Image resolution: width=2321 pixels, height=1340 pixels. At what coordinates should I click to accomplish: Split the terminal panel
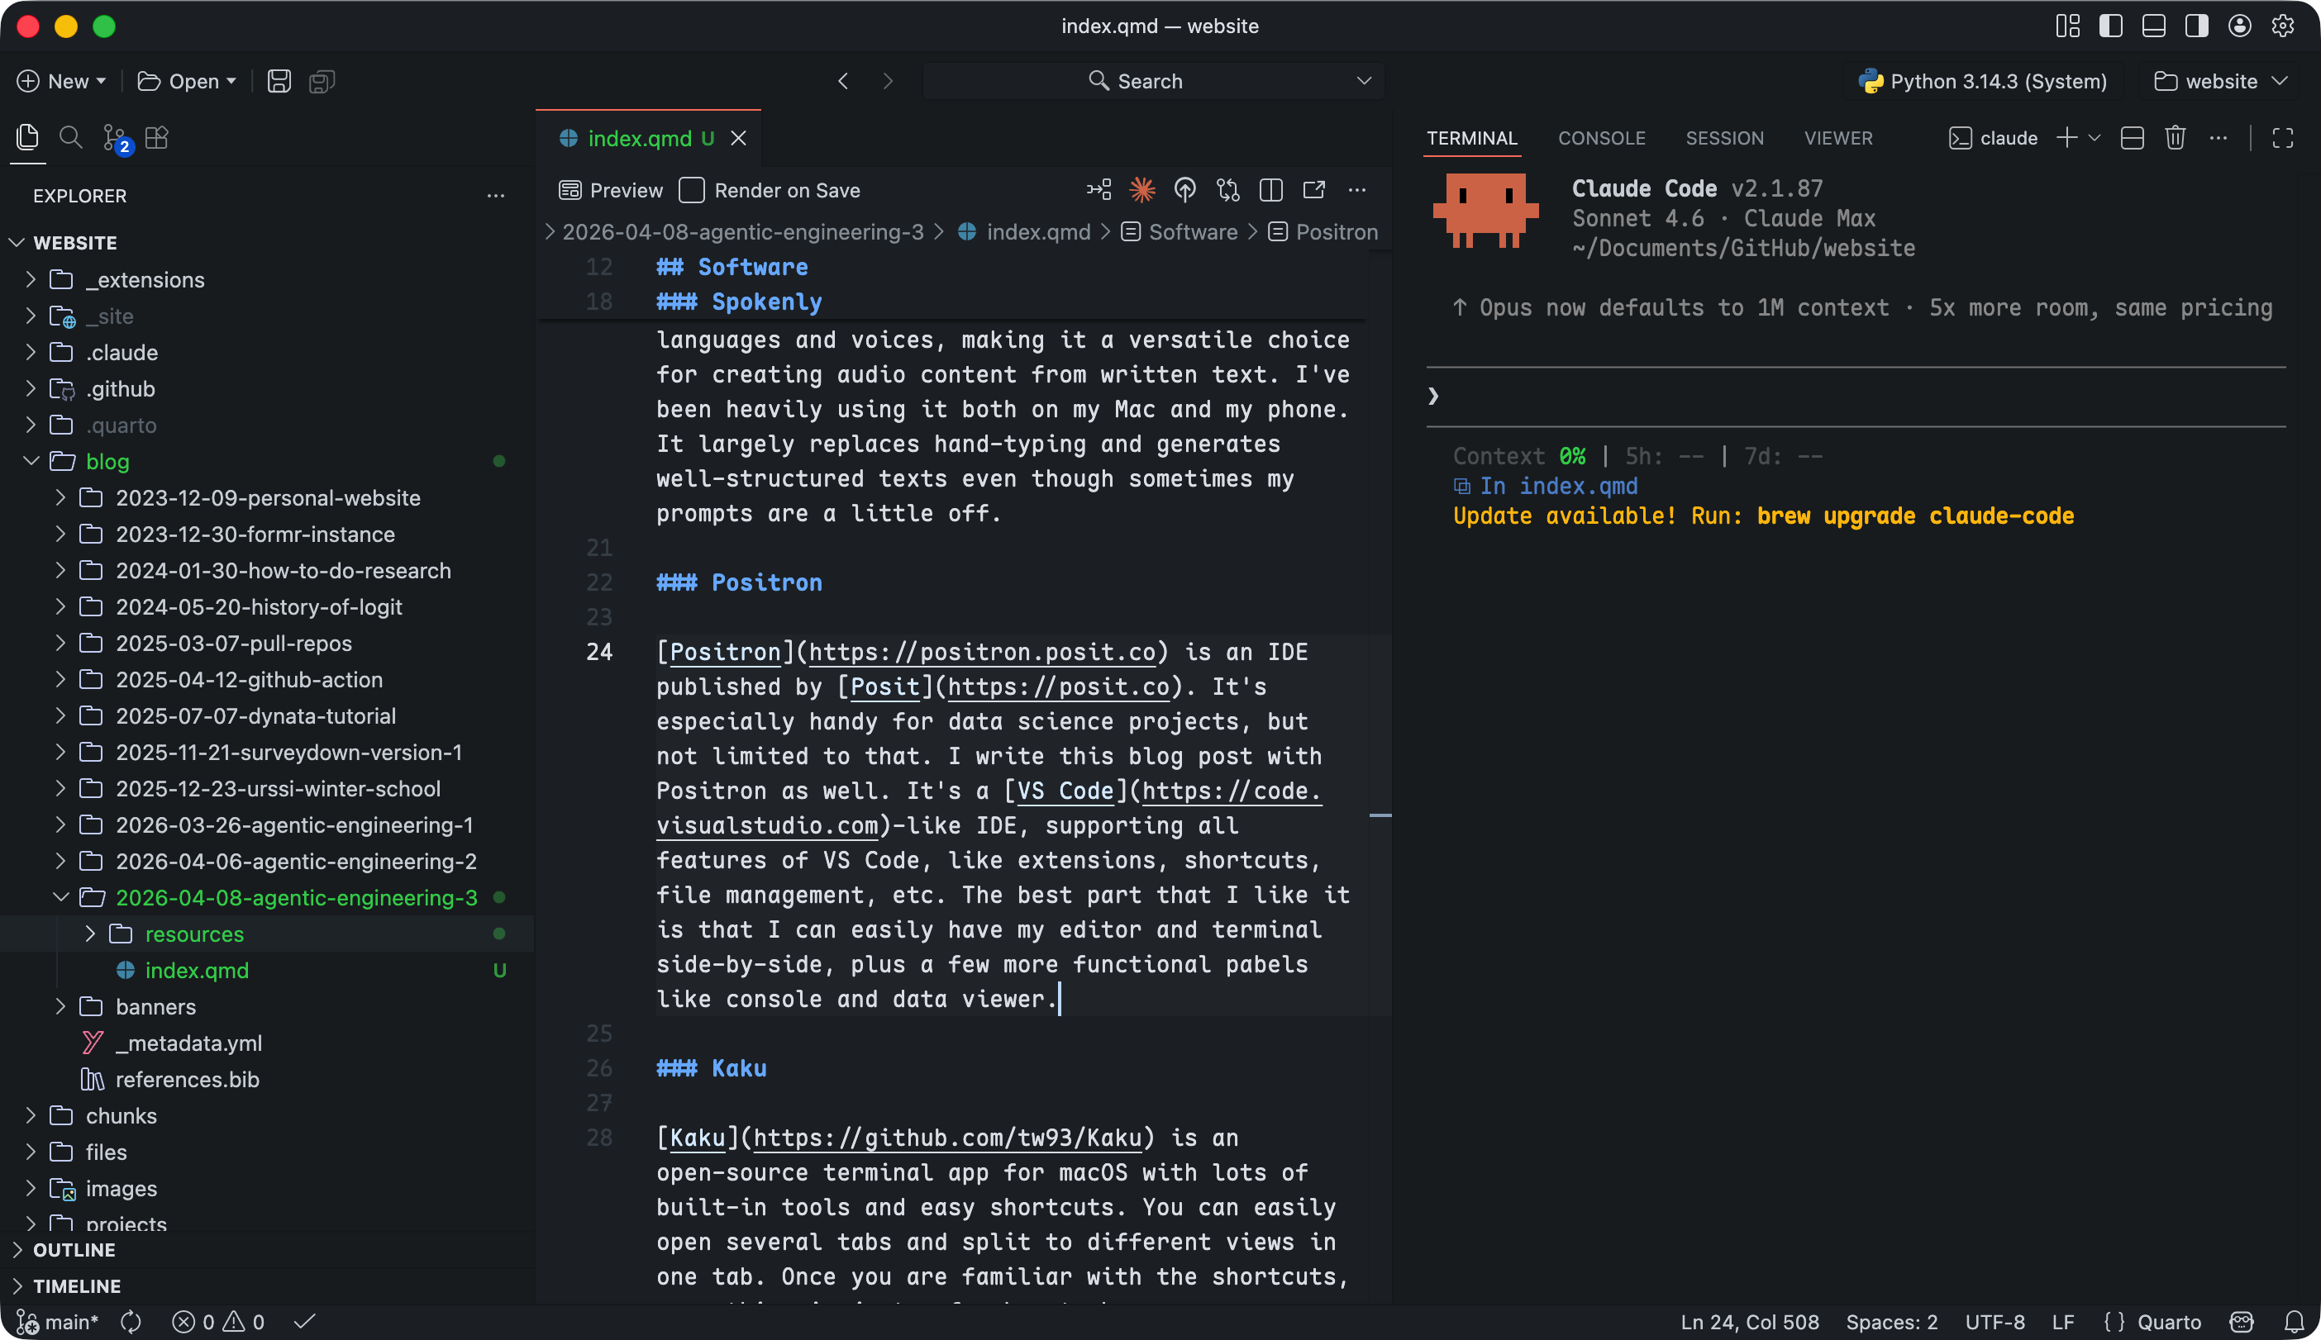click(x=2133, y=138)
